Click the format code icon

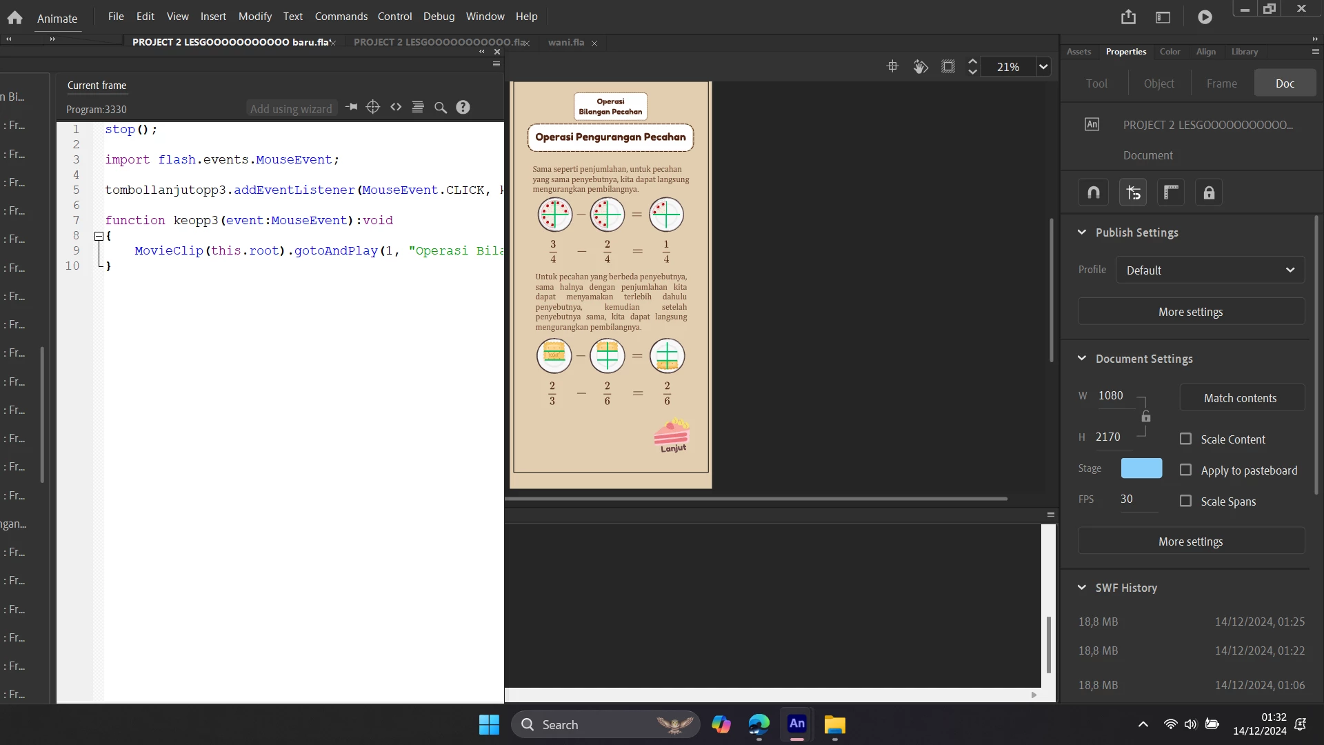click(x=418, y=107)
